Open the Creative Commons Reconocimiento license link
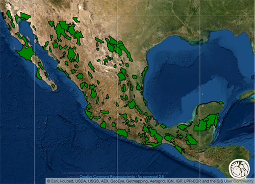This screenshot has height=184, width=255. (x=121, y=176)
